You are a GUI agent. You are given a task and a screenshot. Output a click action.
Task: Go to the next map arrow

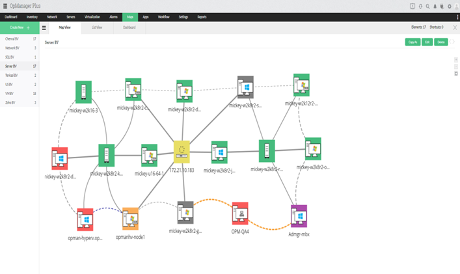(453, 42)
